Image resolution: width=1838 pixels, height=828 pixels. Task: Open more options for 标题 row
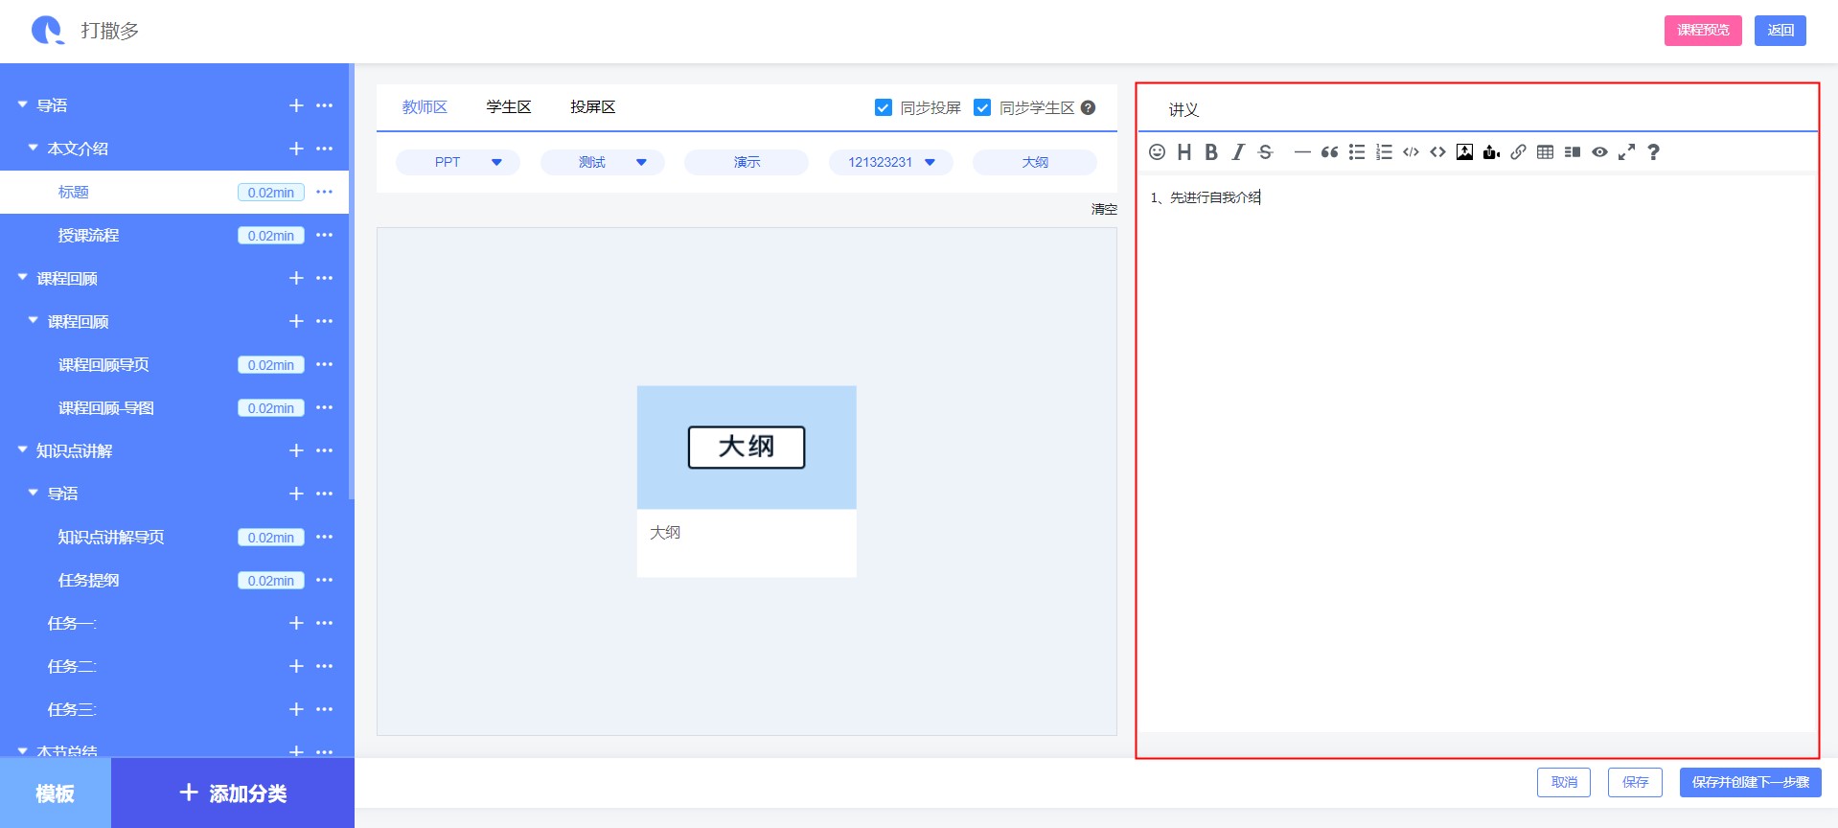[x=325, y=192]
